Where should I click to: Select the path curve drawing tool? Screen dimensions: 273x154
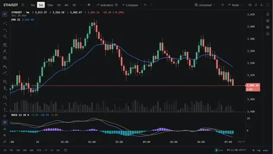(x=5, y=104)
